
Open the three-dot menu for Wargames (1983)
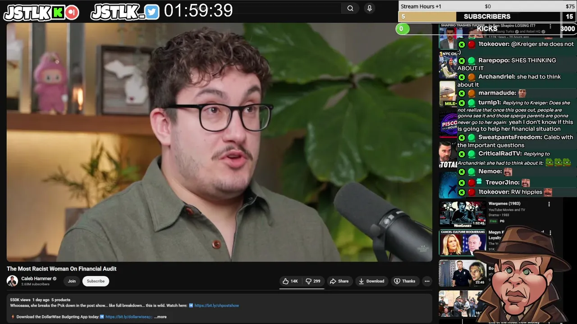coord(549,204)
